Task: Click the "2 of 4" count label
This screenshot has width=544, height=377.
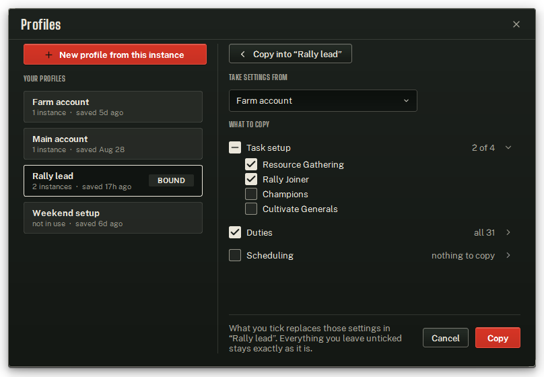Action: click(x=483, y=147)
